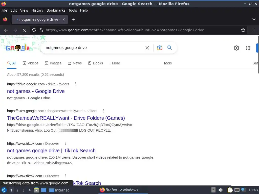Open a new tab with the plus button
Screen dimensions: 259x194
tap(73, 20)
